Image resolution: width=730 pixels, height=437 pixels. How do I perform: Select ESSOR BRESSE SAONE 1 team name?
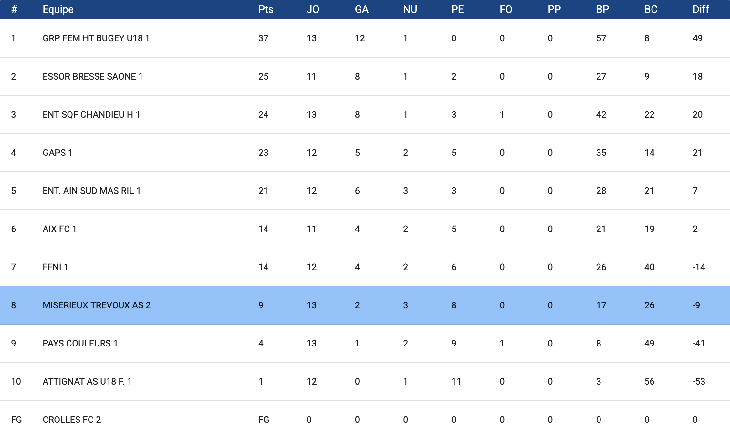click(x=92, y=77)
